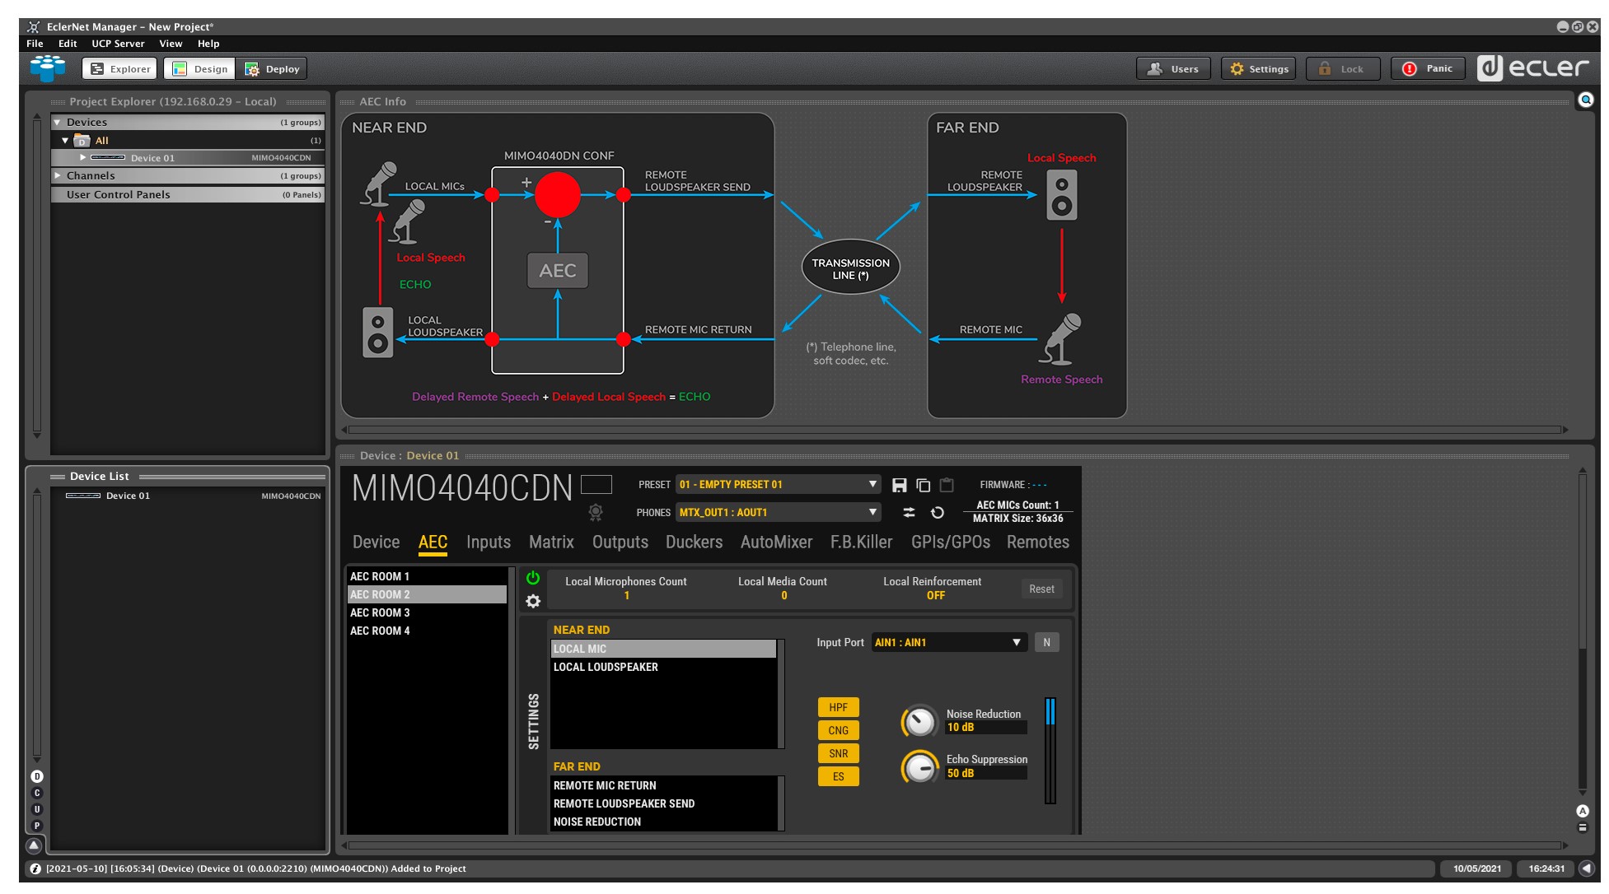Image resolution: width=1609 pixels, height=894 pixels.
Task: Open the Edit menu
Action: coord(68,44)
